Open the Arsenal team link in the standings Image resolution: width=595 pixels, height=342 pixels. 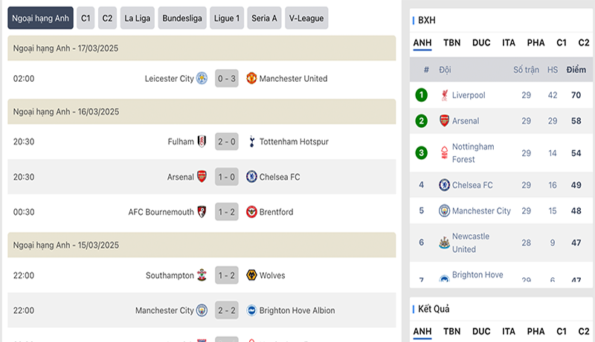coord(466,121)
